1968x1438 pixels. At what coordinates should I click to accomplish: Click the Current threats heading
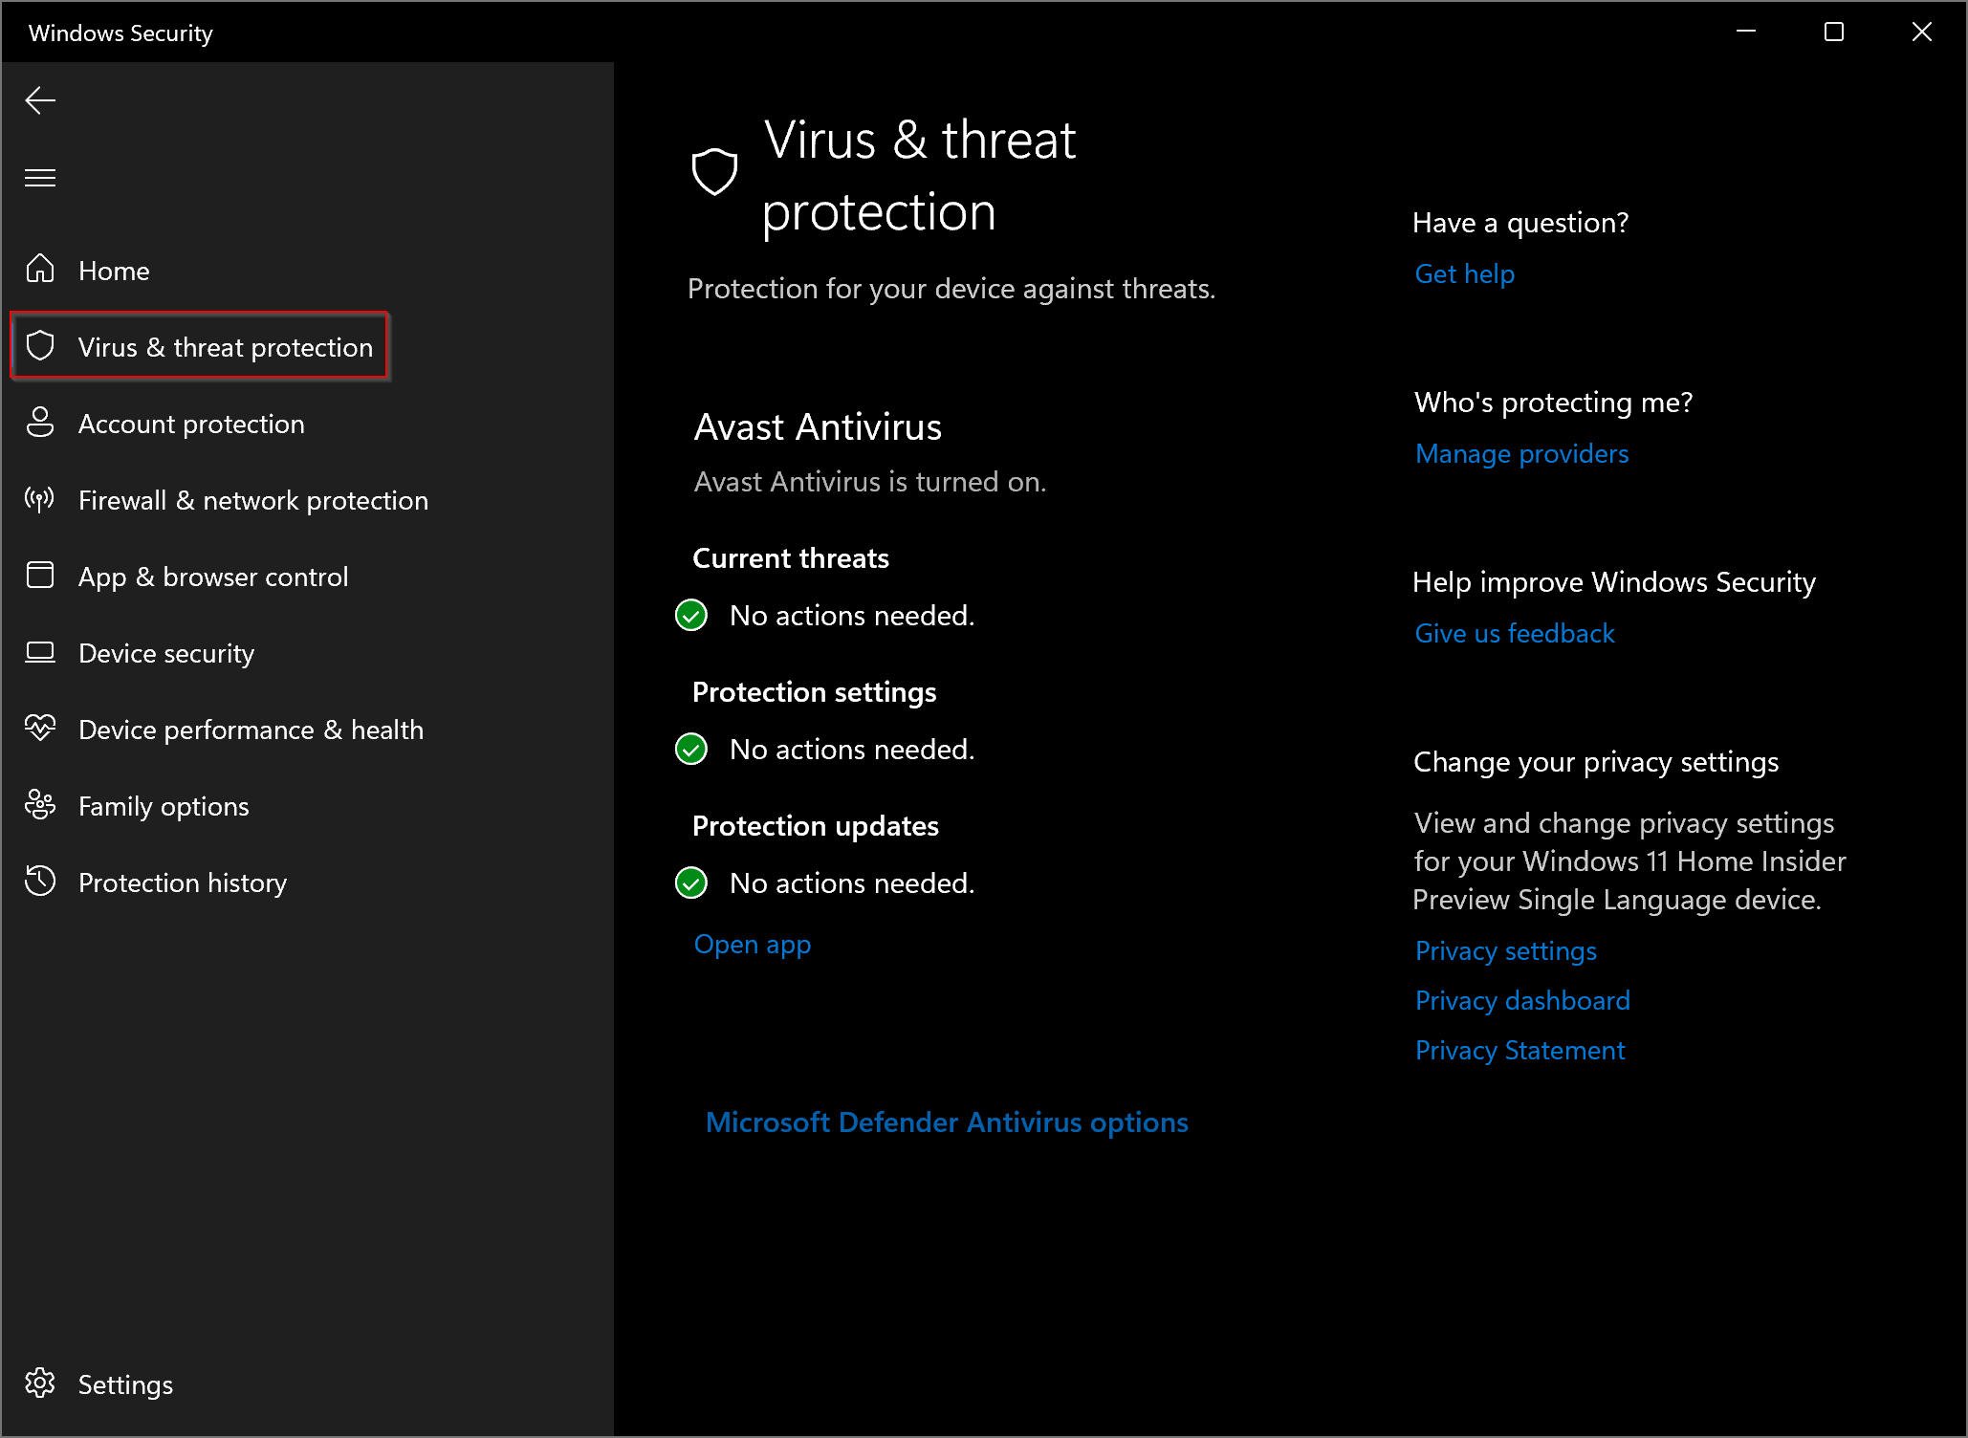tap(791, 558)
